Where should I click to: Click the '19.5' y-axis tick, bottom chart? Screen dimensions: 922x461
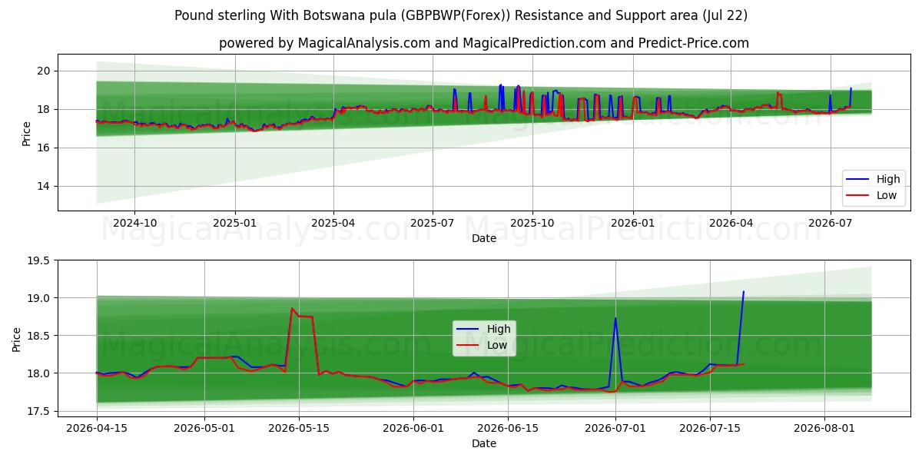coord(39,260)
